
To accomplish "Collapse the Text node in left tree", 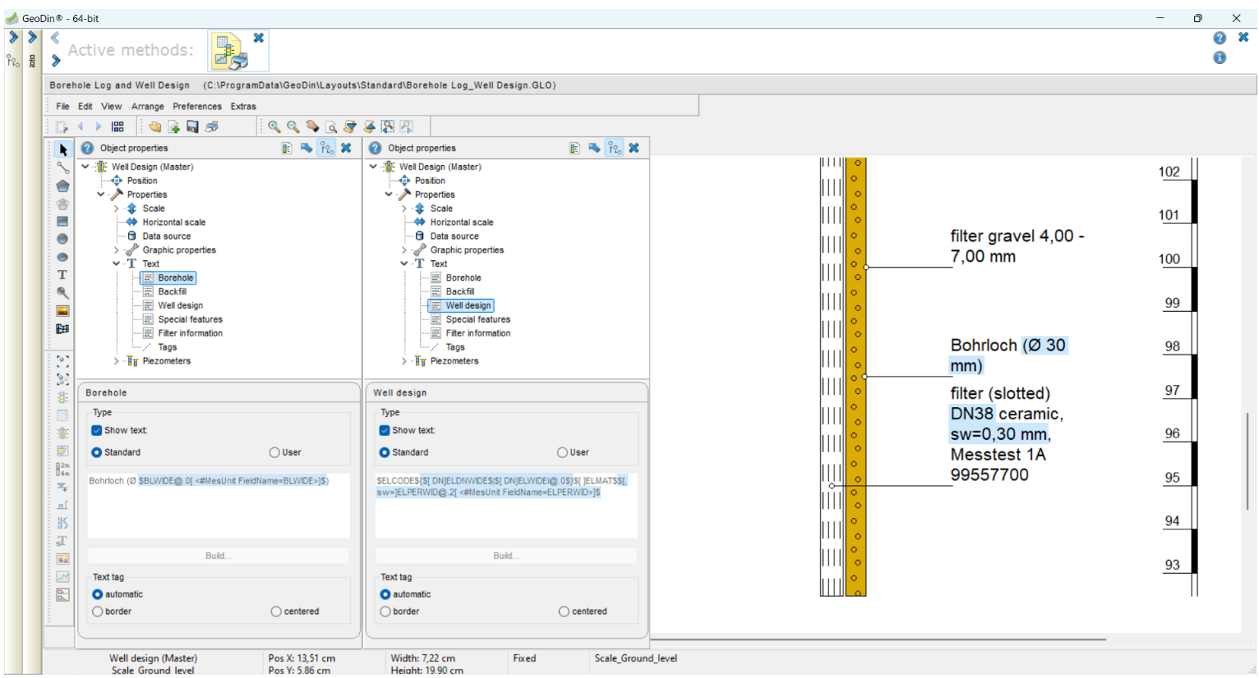I will [x=116, y=264].
